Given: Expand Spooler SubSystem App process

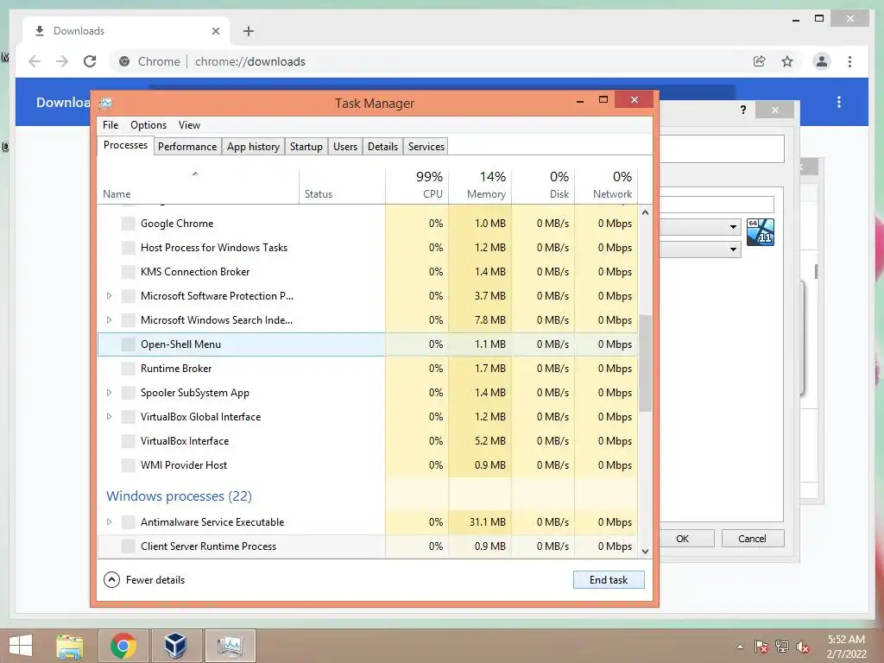Looking at the screenshot, I should pos(110,393).
